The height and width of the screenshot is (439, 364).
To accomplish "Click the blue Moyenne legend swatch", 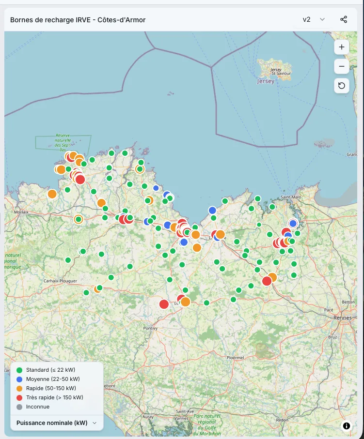I will point(19,379).
